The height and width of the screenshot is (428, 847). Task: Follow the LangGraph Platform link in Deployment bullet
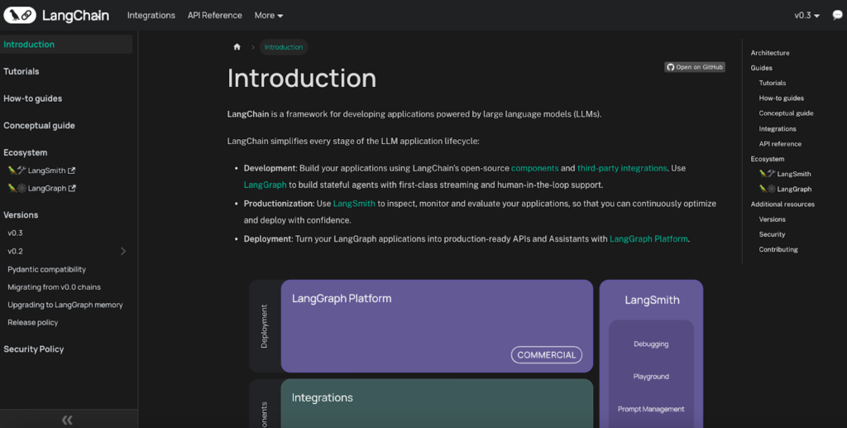[648, 239]
